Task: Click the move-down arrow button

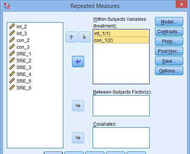Action: (x=84, y=37)
